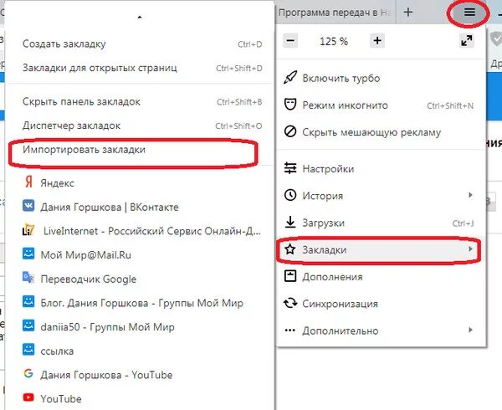Screen dimensions: 502x410
Task: Expand the 'Закладки' submenu arrow
Action: click(470, 249)
